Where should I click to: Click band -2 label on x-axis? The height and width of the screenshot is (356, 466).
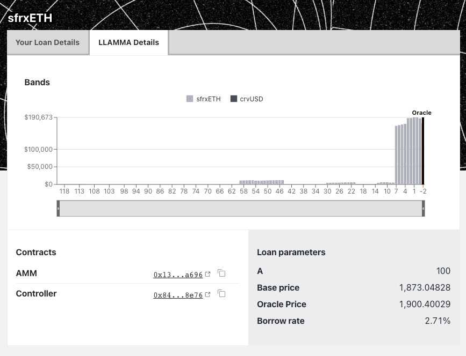click(423, 191)
